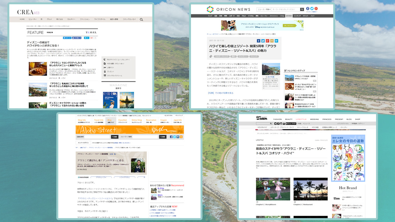395x222 pixels.
Task: Click the Aloha Street shop-name search field
Action: [98, 137]
